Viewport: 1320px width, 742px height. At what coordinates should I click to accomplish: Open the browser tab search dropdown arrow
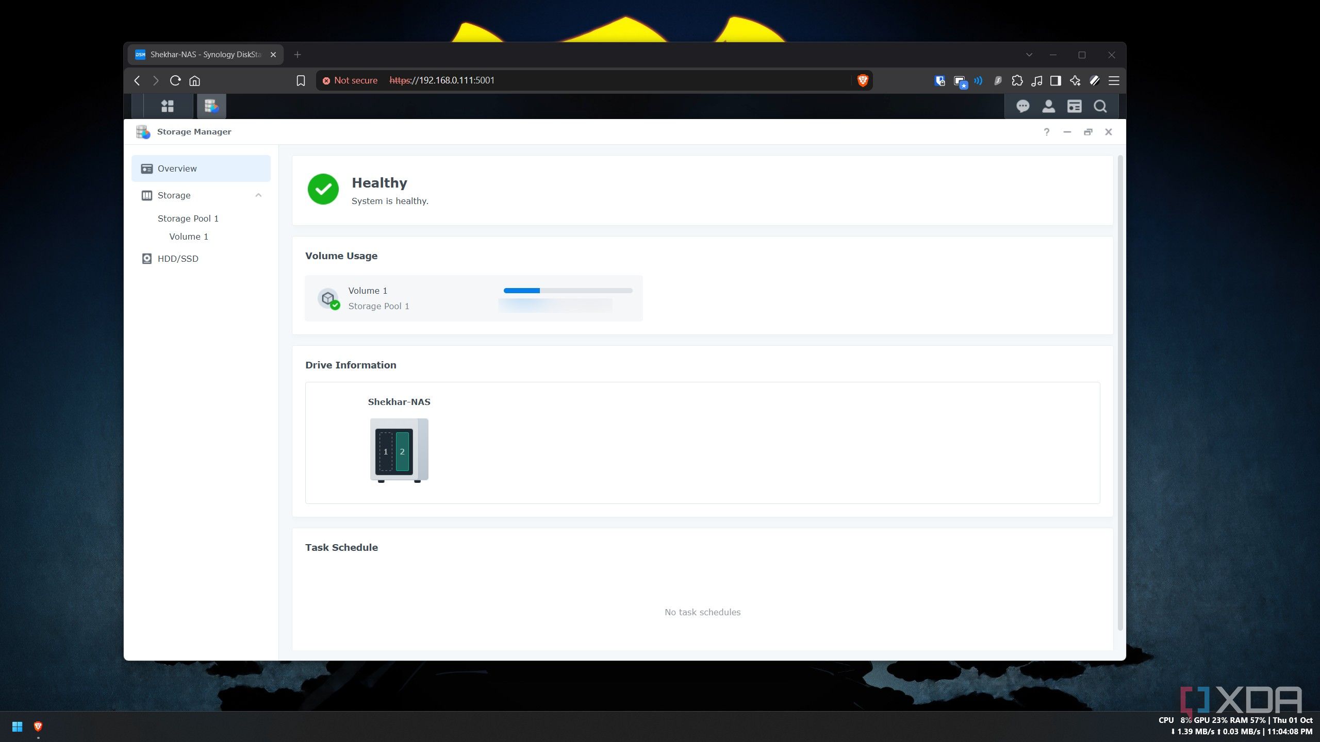pyautogui.click(x=1029, y=55)
